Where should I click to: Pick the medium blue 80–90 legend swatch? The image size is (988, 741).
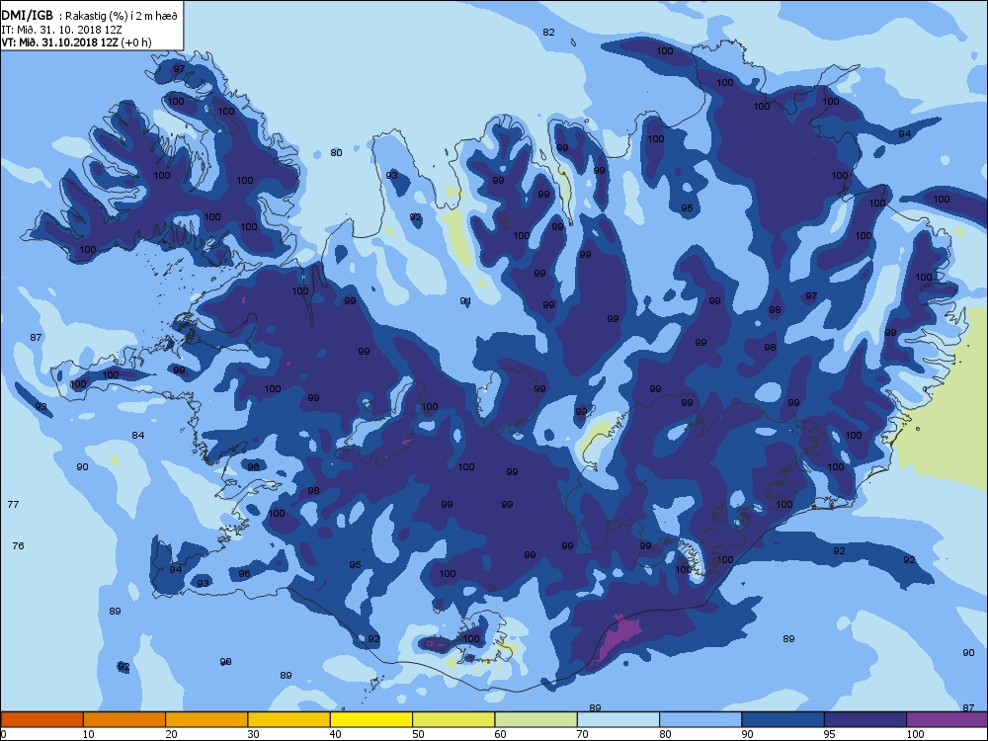coord(700,719)
